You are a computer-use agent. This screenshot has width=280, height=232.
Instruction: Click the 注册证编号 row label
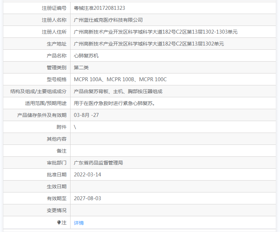pos(54,8)
